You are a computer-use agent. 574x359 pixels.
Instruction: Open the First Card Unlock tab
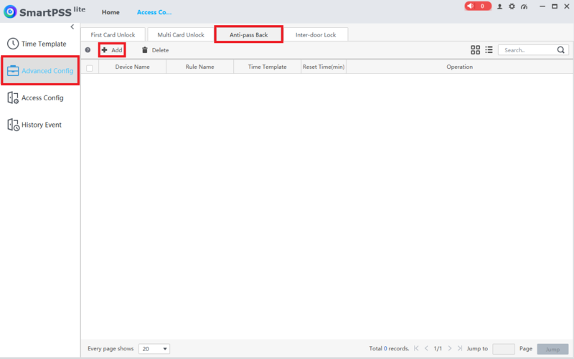point(113,34)
